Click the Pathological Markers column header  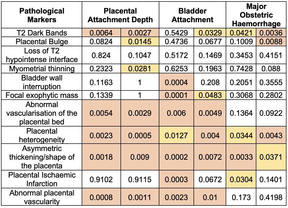[42, 15]
